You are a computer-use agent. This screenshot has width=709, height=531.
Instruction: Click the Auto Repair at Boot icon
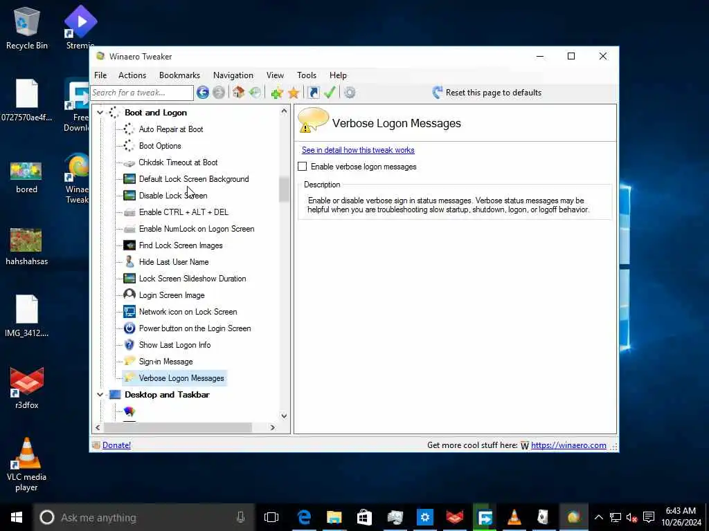click(129, 129)
